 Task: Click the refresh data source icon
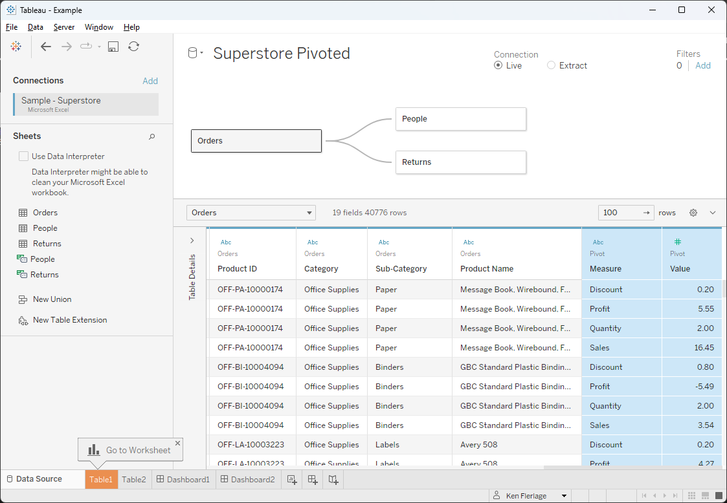click(133, 47)
